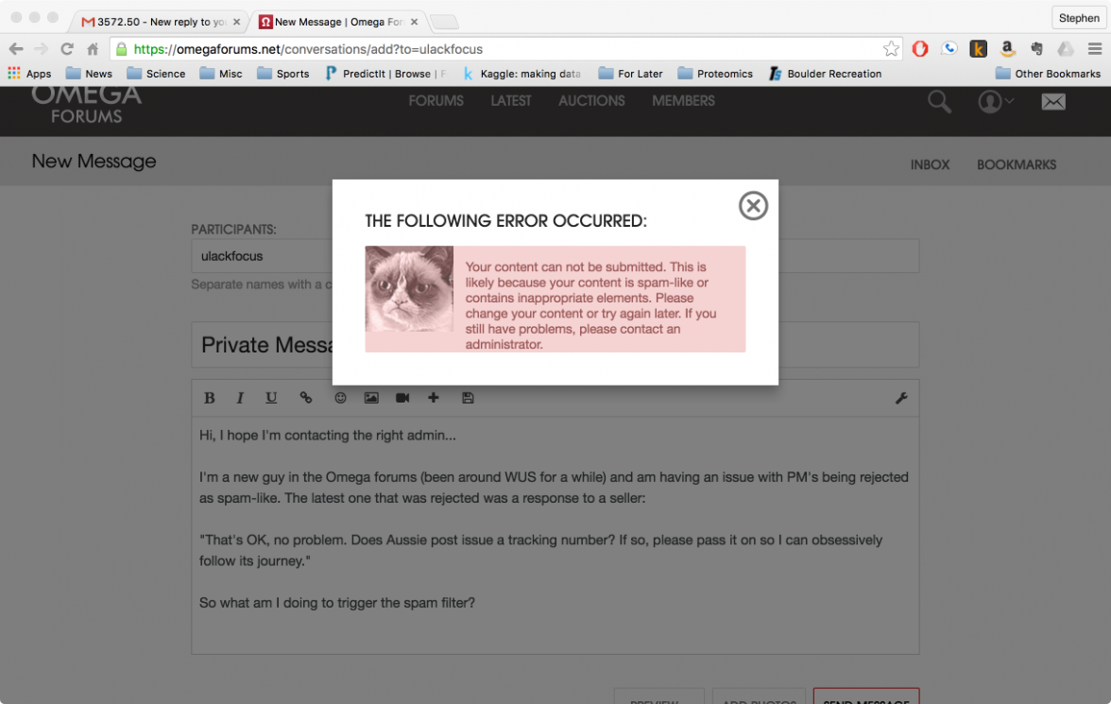
Task: Insert a link using chain icon
Action: (x=305, y=398)
